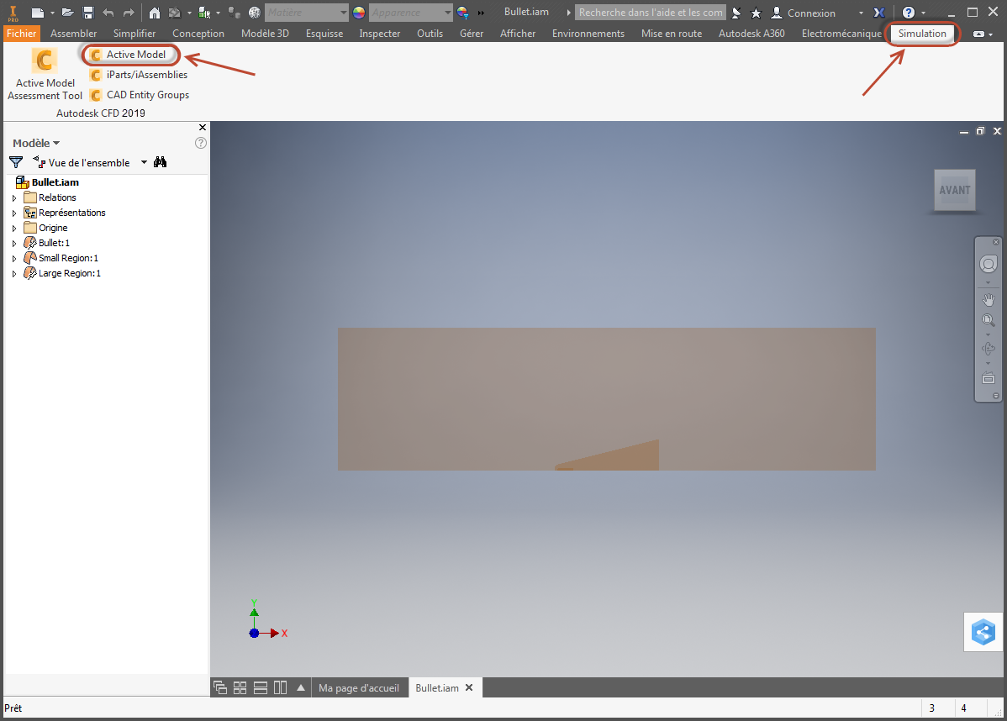Open the Help question mark icon

908,13
